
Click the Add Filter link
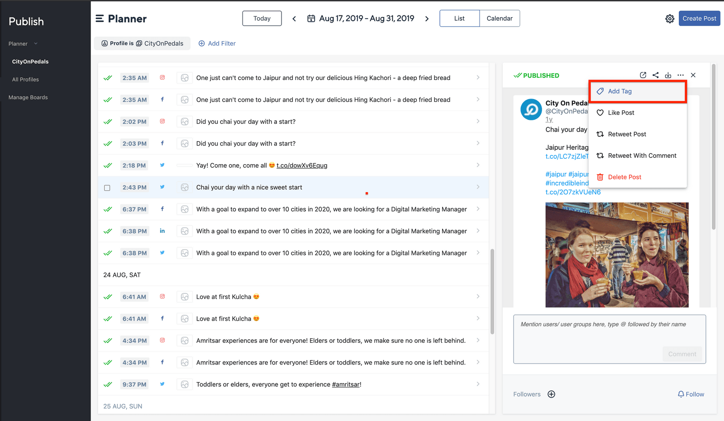[217, 43]
